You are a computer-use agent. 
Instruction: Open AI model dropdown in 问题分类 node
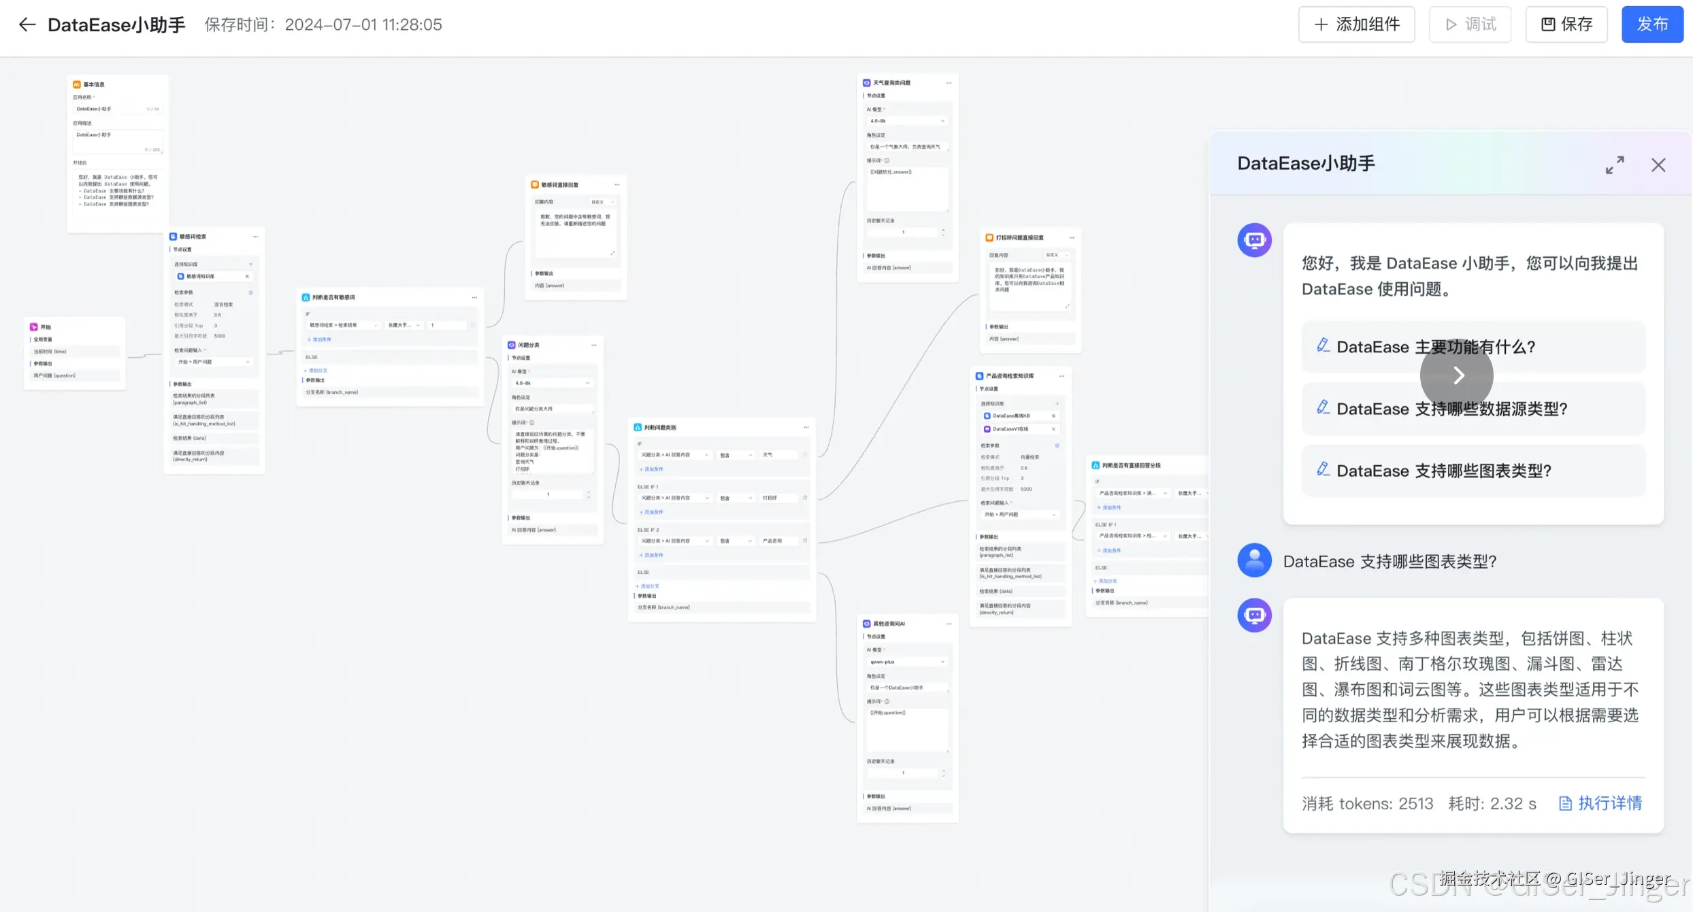(x=552, y=384)
